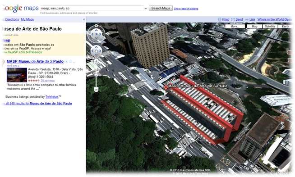Click the zoom slider handle
Image resolution: width=295 pixels, height=177 pixels.
(x=96, y=75)
